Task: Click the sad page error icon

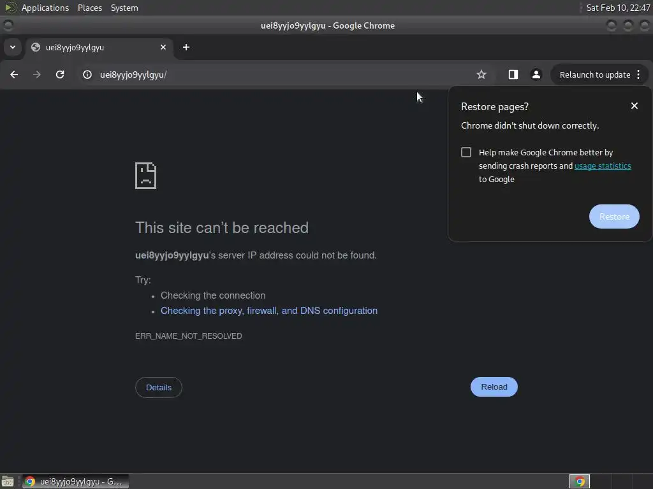Action: [146, 176]
